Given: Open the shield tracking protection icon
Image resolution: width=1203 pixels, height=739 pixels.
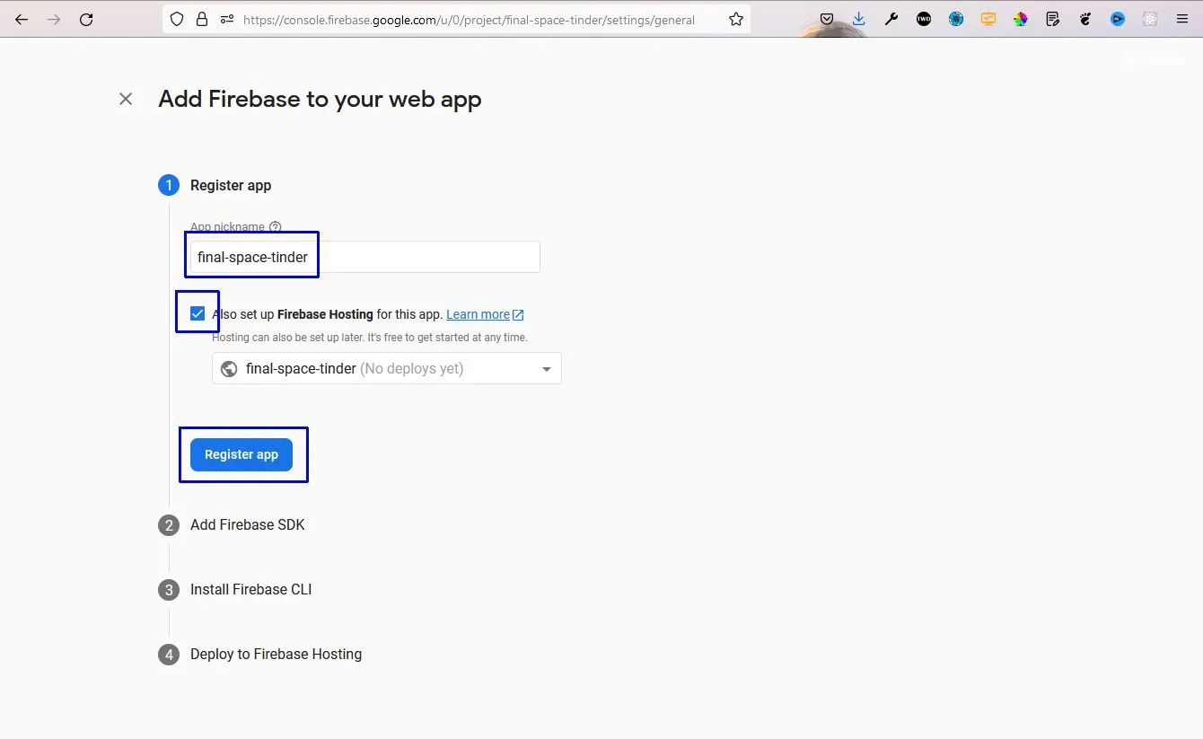Looking at the screenshot, I should pyautogui.click(x=178, y=19).
